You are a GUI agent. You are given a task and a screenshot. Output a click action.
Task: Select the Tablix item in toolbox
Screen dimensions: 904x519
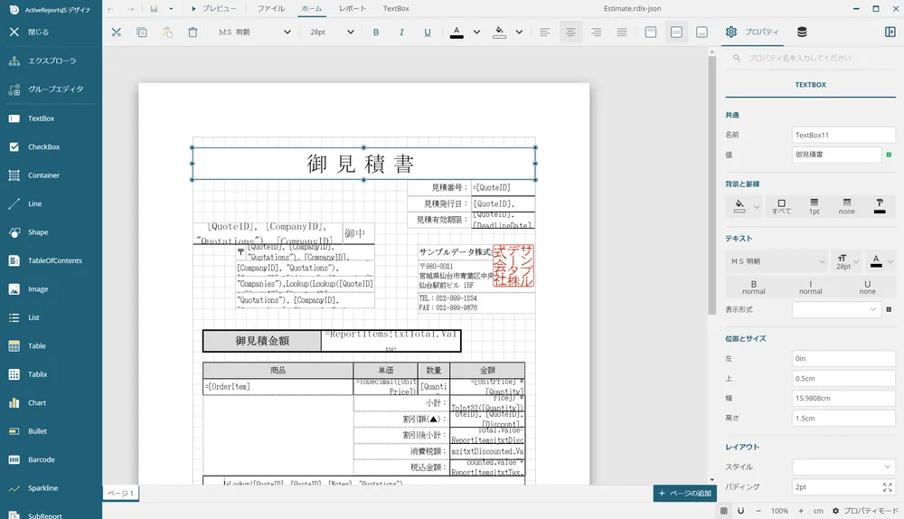(38, 374)
